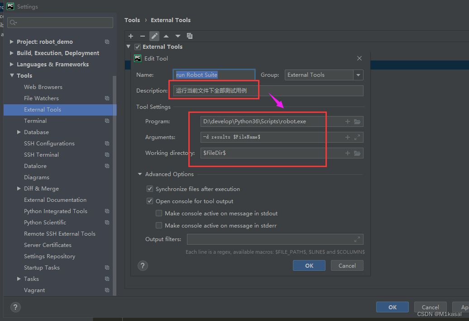Toggle Open console for tool output
Image resolution: width=469 pixels, height=321 pixels.
tap(150, 201)
